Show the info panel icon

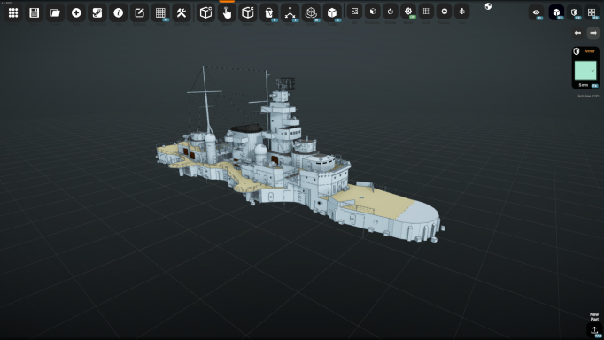point(119,12)
